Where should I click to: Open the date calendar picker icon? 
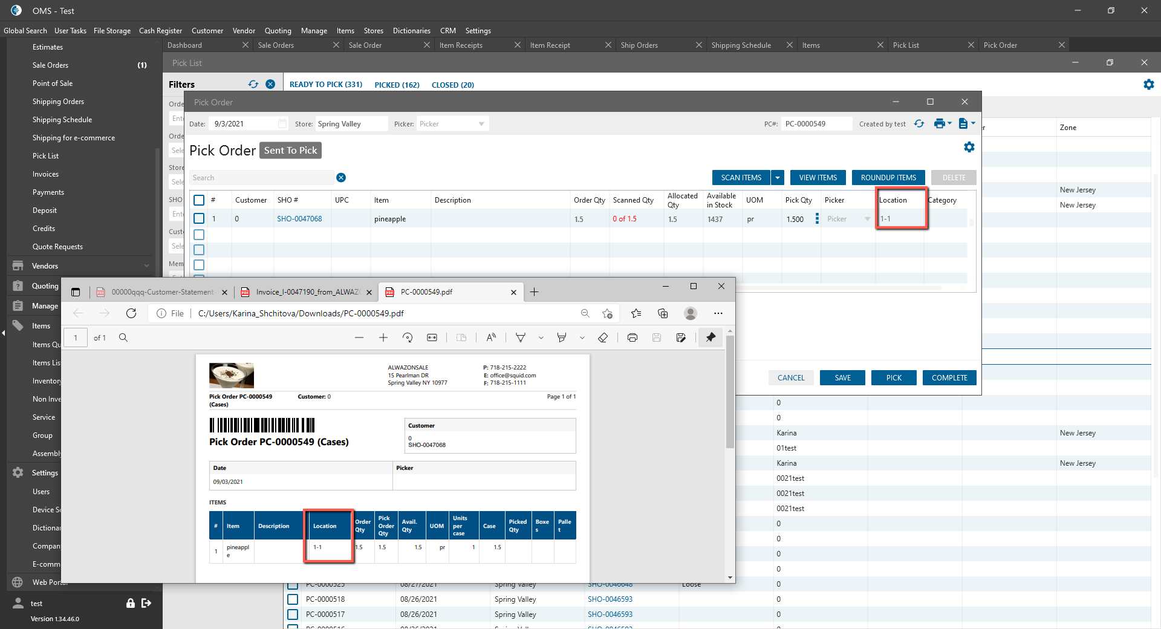tap(282, 123)
